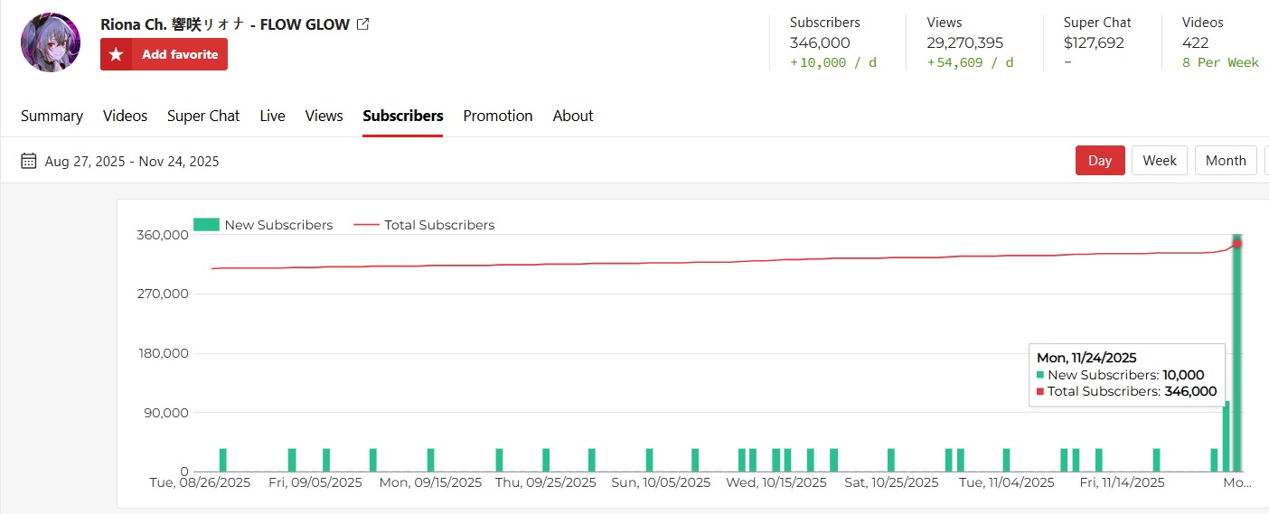Open the Views tab
Screen dimensions: 1269x514
click(x=324, y=116)
